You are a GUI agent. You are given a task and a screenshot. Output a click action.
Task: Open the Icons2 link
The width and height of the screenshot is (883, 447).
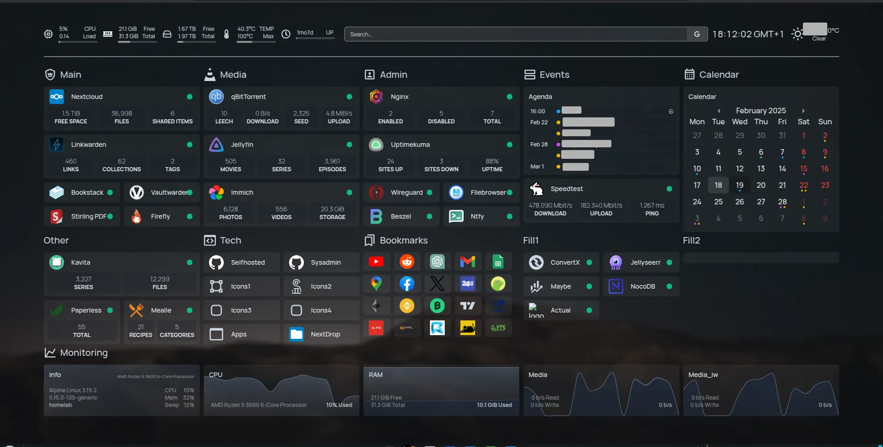321,286
